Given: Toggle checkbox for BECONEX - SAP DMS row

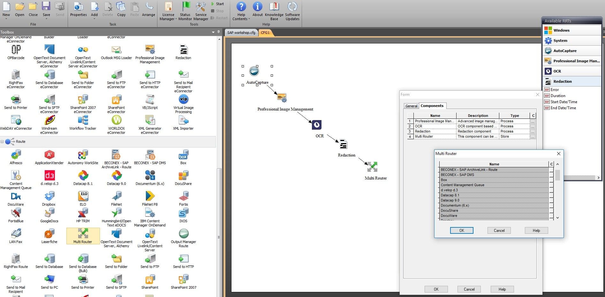Looking at the screenshot, I should pyautogui.click(x=551, y=175).
